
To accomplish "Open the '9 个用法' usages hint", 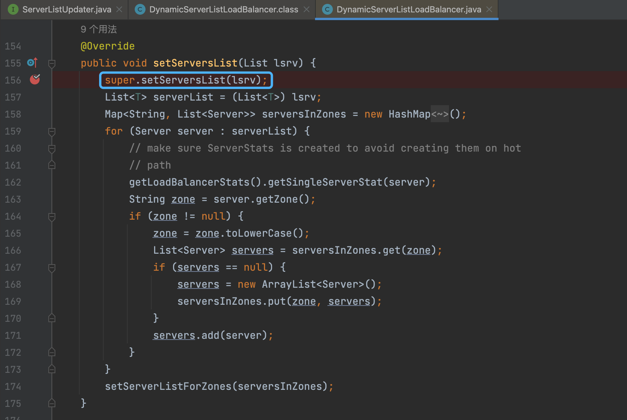I will point(99,29).
